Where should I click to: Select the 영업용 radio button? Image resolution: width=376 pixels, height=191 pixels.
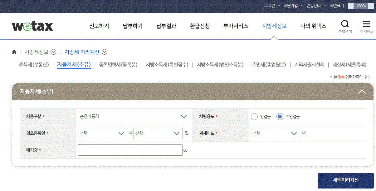pyautogui.click(x=254, y=117)
